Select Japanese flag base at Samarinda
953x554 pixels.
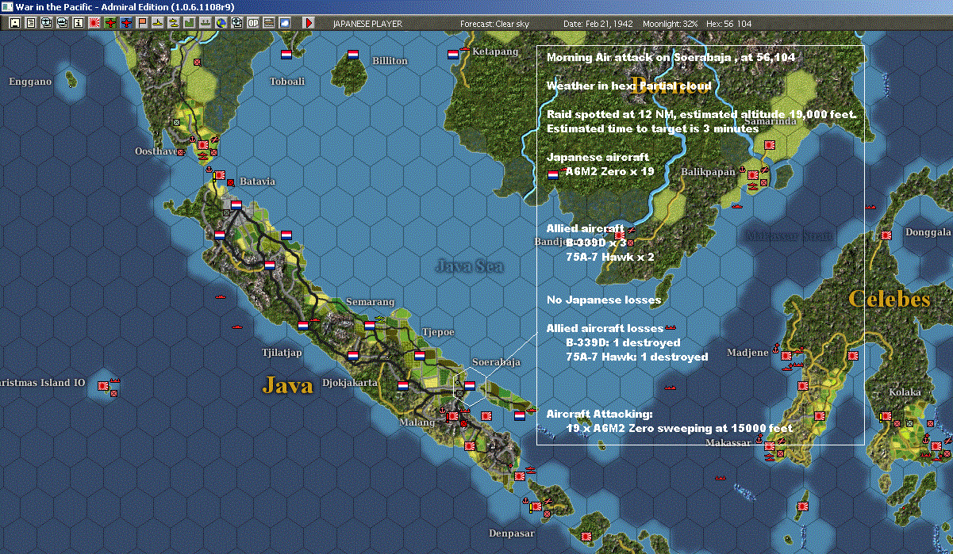(770, 145)
